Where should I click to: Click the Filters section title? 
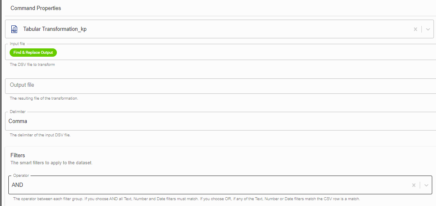pos(18,155)
